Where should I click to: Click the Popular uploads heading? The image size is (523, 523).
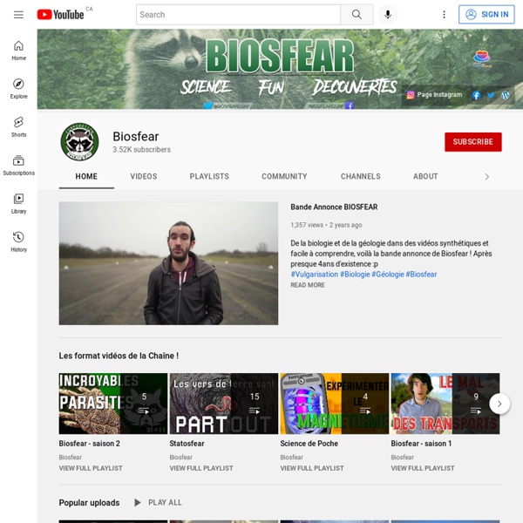pos(89,502)
